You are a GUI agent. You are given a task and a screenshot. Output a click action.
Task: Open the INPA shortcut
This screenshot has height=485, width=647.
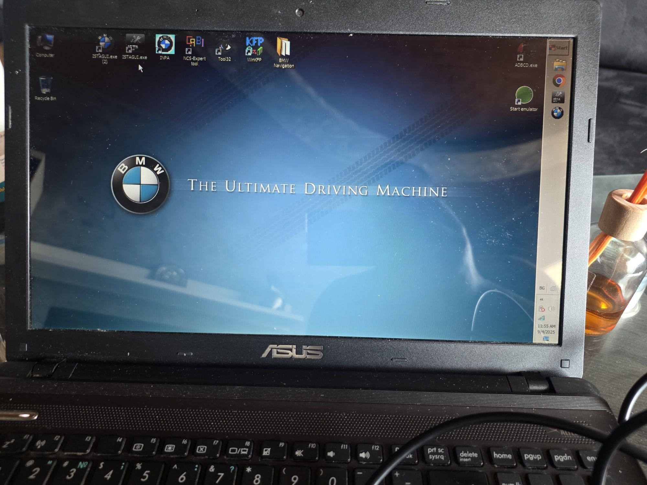pos(165,47)
